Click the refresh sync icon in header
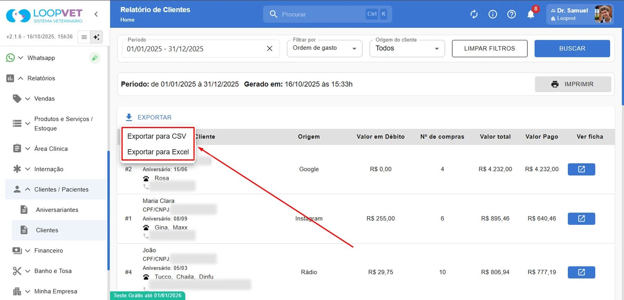 (474, 14)
